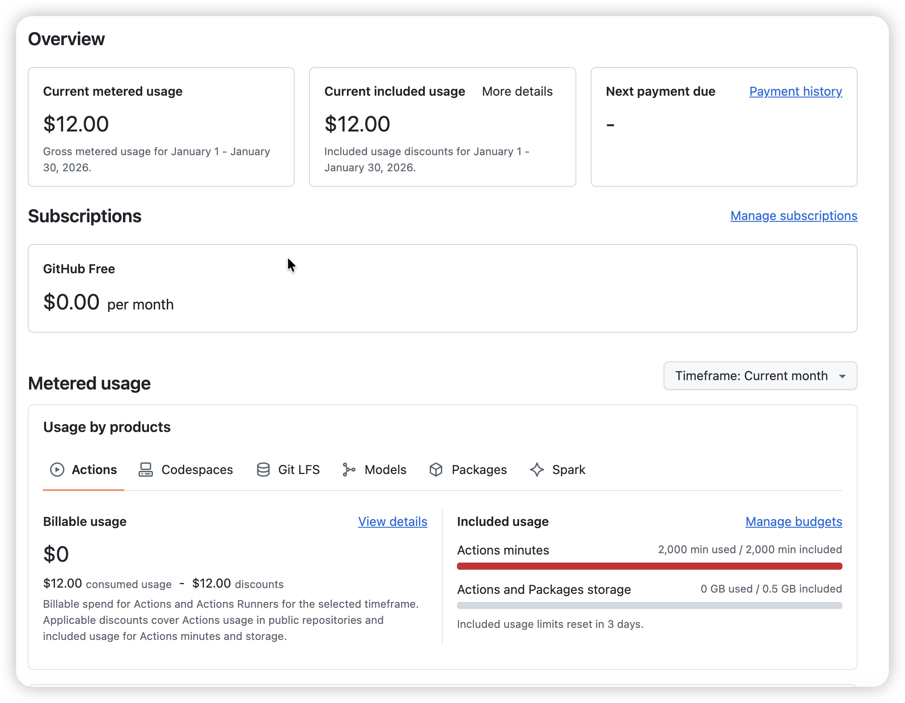This screenshot has width=905, height=703.
Task: Open the Manage subscriptions link
Action: click(794, 216)
